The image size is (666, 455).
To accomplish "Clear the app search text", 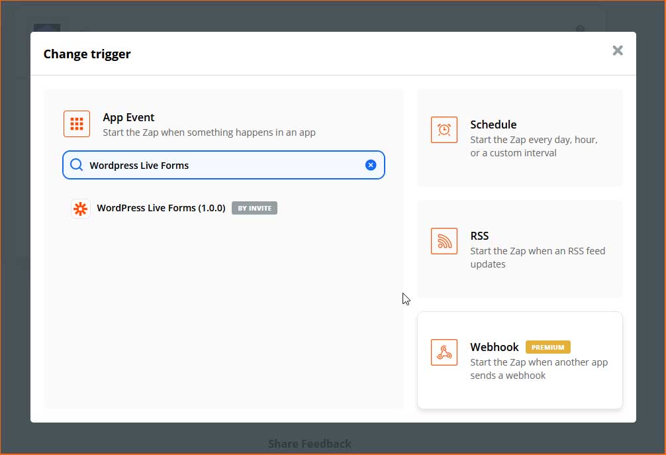I will (x=370, y=165).
